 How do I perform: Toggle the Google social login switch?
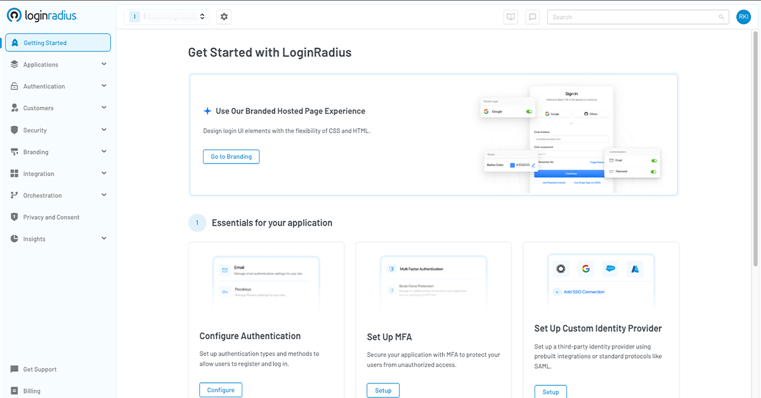tap(529, 112)
